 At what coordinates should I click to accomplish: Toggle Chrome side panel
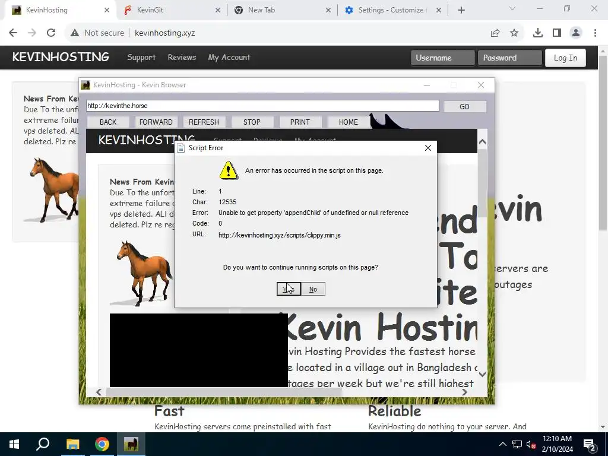click(557, 33)
